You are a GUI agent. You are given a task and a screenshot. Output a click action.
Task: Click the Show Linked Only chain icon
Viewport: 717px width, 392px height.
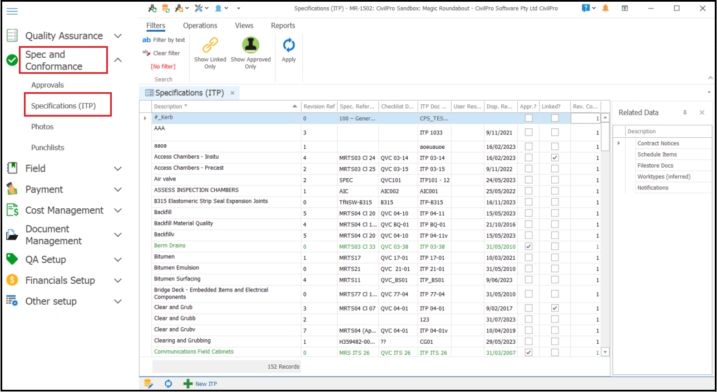[x=210, y=46]
